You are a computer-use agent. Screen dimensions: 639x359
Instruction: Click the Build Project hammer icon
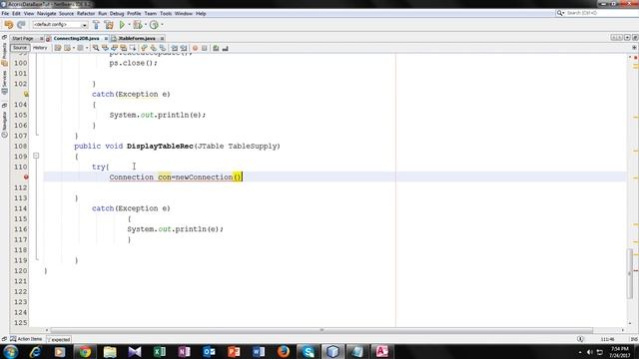96,25
